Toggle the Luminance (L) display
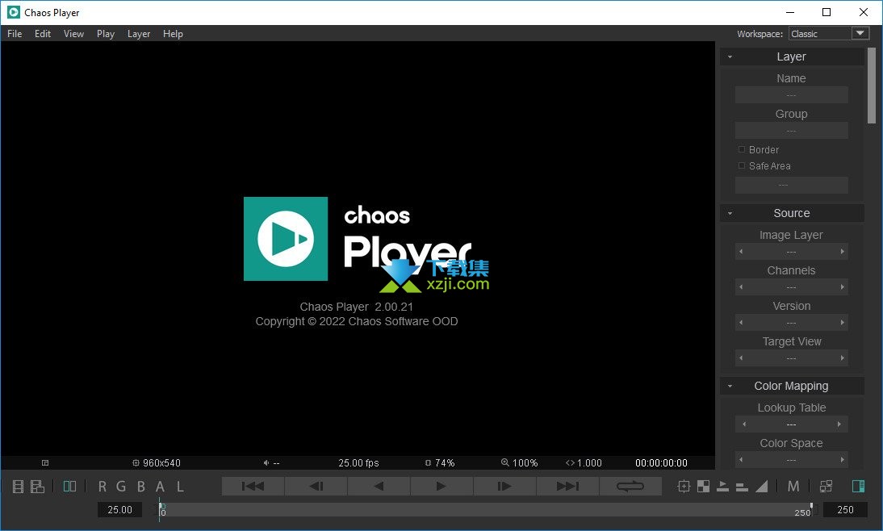This screenshot has height=531, width=883. [x=180, y=487]
